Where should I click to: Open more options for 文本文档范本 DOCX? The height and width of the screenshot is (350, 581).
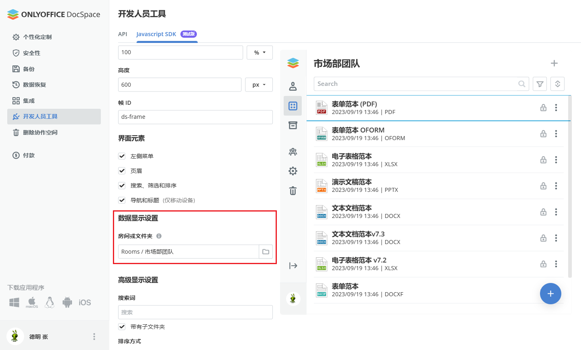[x=556, y=212]
